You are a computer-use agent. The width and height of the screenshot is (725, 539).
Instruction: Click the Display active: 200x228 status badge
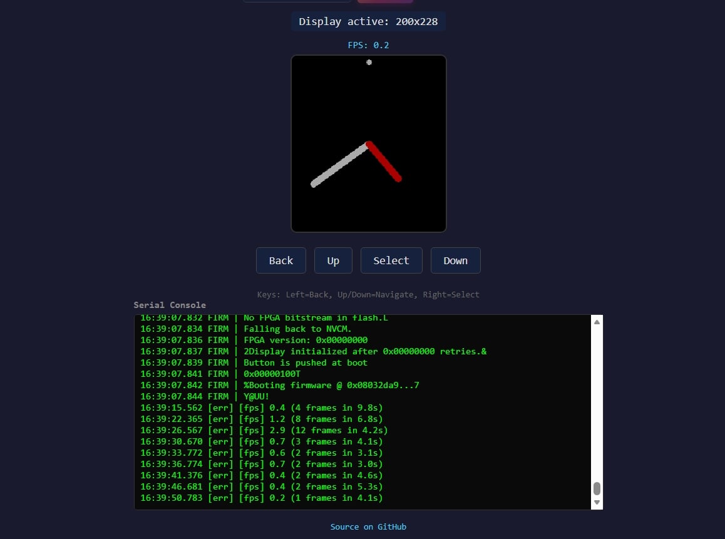[368, 21]
